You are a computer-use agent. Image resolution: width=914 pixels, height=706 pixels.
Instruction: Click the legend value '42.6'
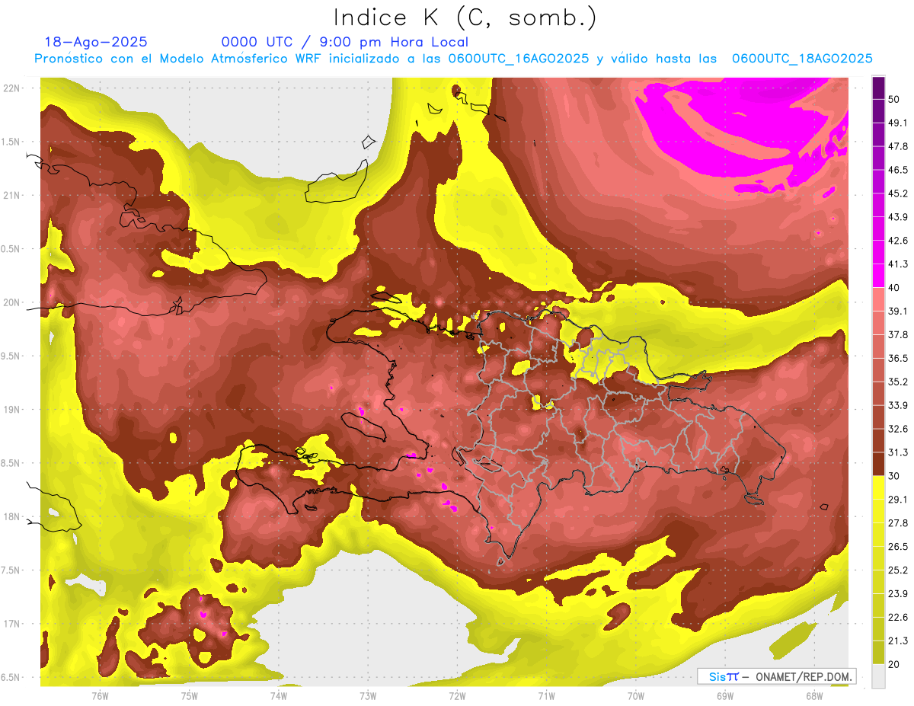point(898,241)
